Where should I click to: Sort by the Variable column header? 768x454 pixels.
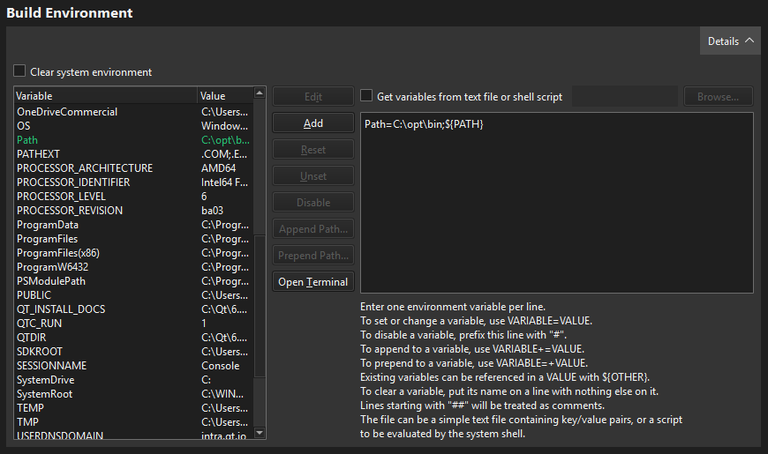(106, 95)
